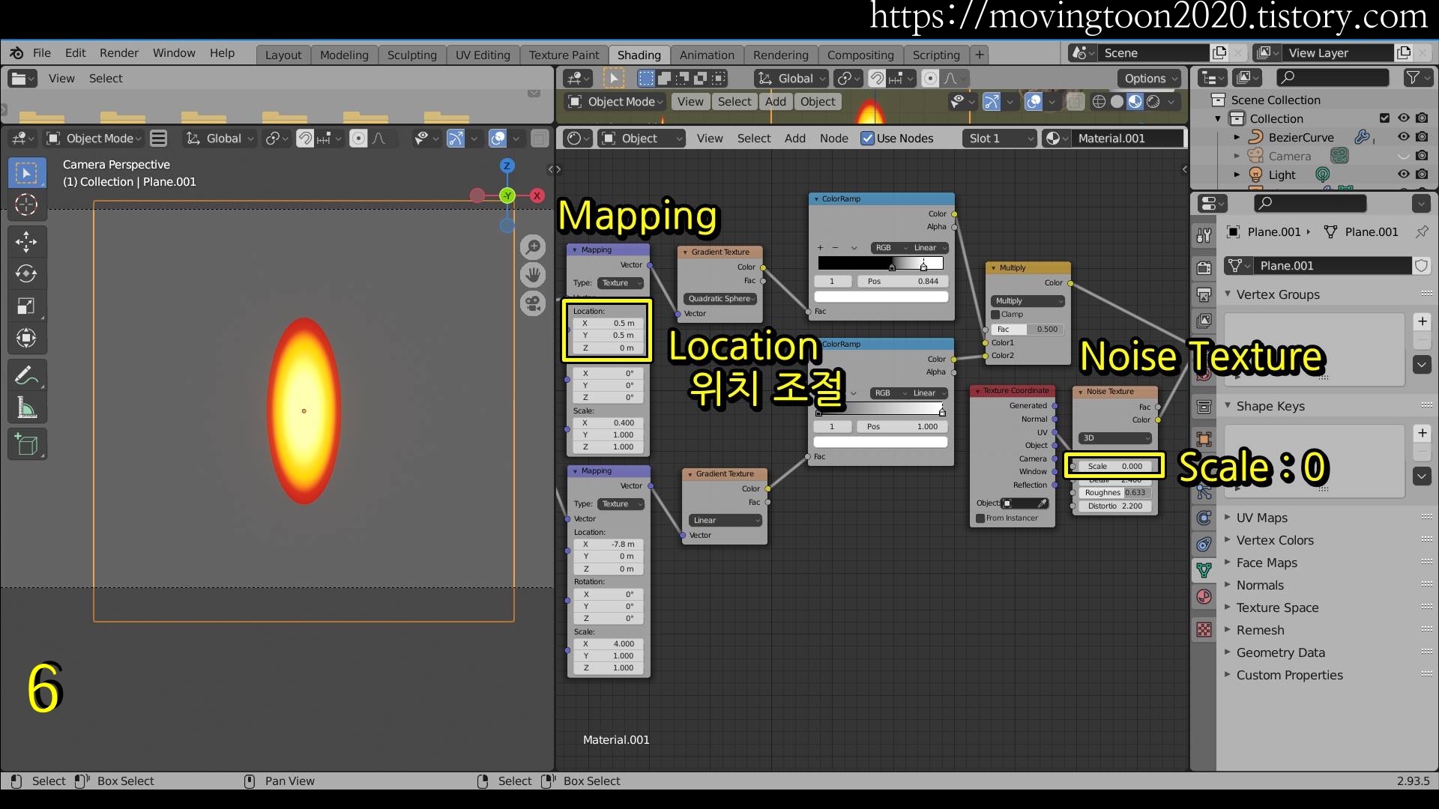Viewport: 1439px width, 809px height.
Task: Hide Collection with its eye icon
Action: (1403, 118)
